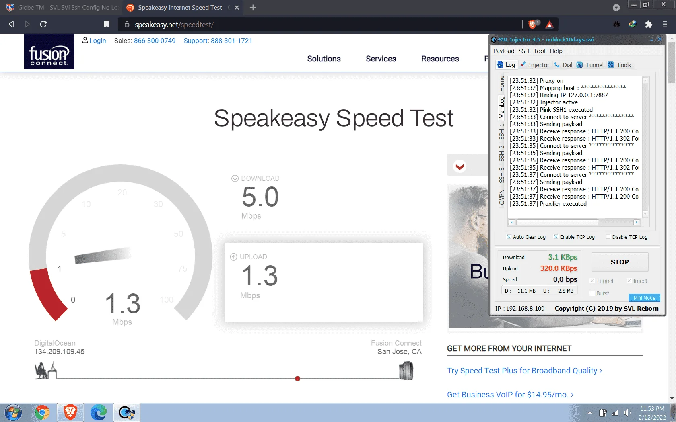Open the Solutions navigation menu
Screen dimensions: 676x422
(324, 59)
